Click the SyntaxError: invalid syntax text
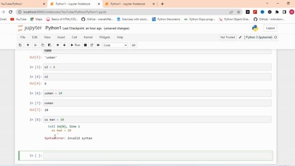The width and height of the screenshot is (295, 166). (x=68, y=138)
